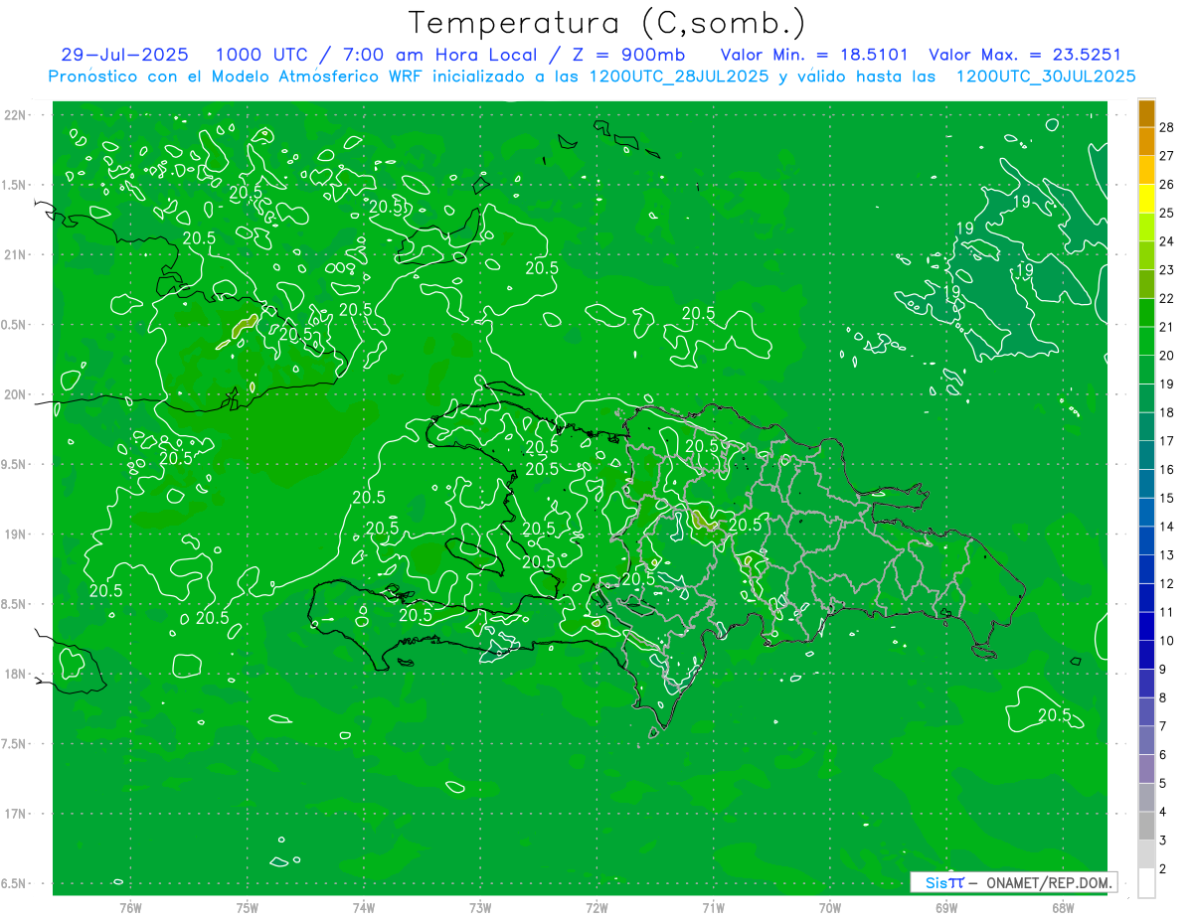Screen dimensions: 1193x921
Task: Click the "Temperatura (C,somb.)" chart title
Action: (x=606, y=23)
